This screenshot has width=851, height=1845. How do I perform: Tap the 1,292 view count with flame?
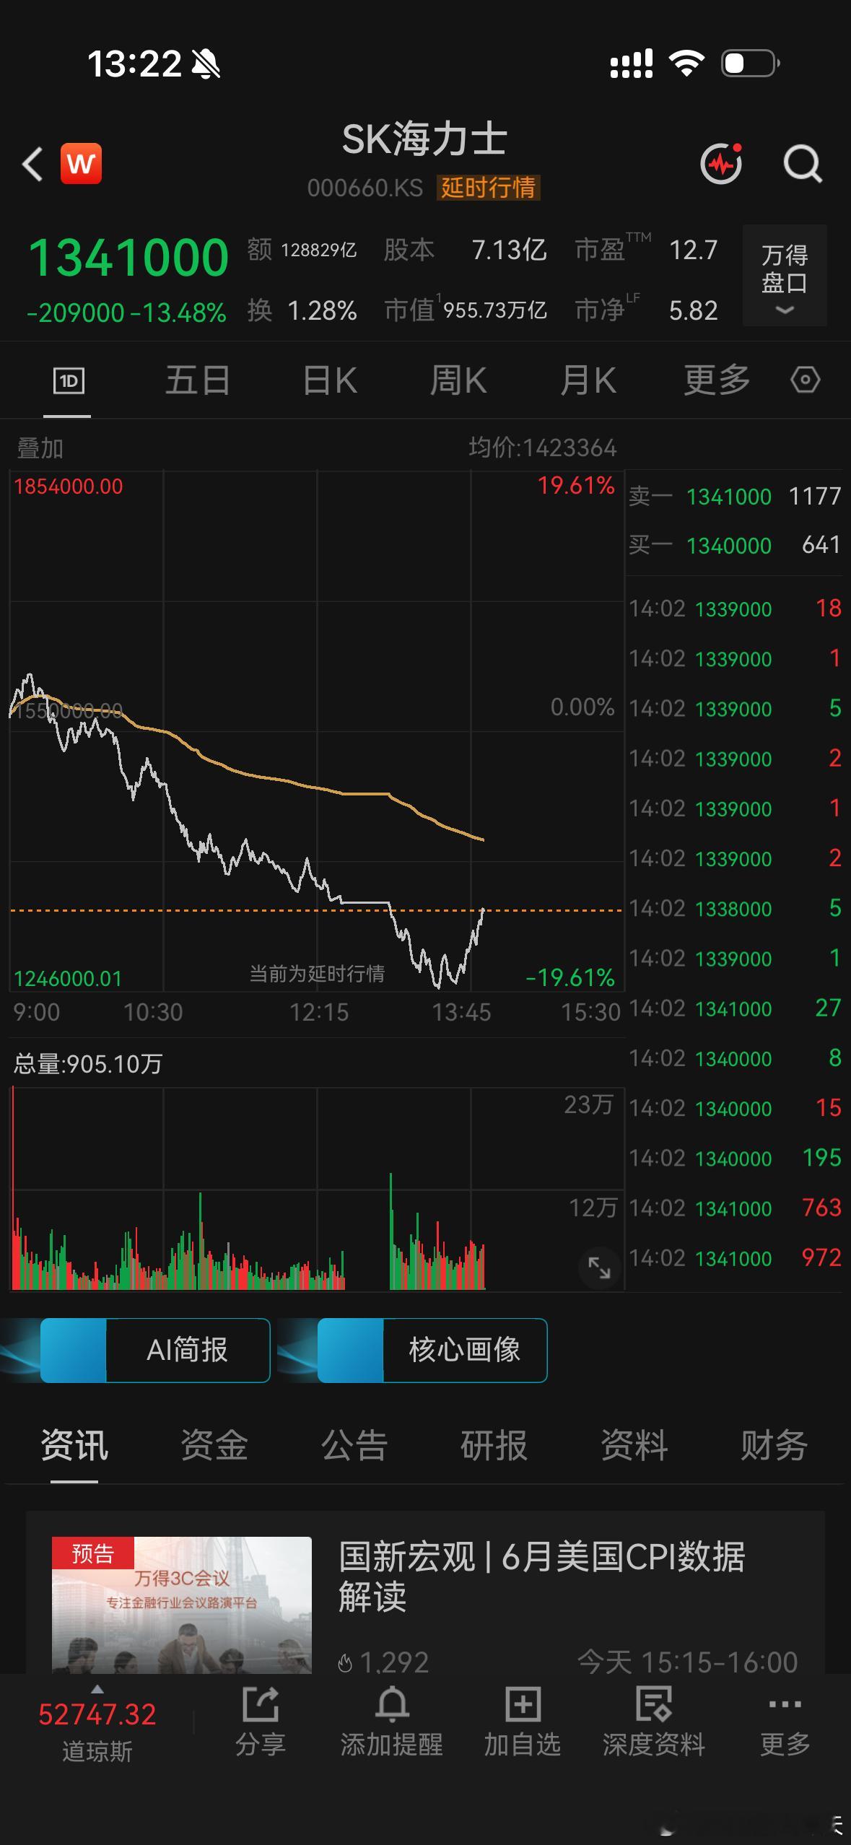tap(383, 1662)
